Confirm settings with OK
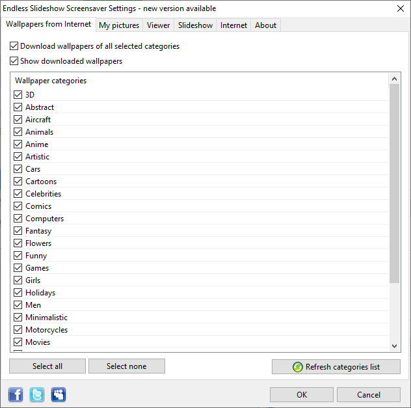Screen dimensions: 411x408 tap(302, 394)
